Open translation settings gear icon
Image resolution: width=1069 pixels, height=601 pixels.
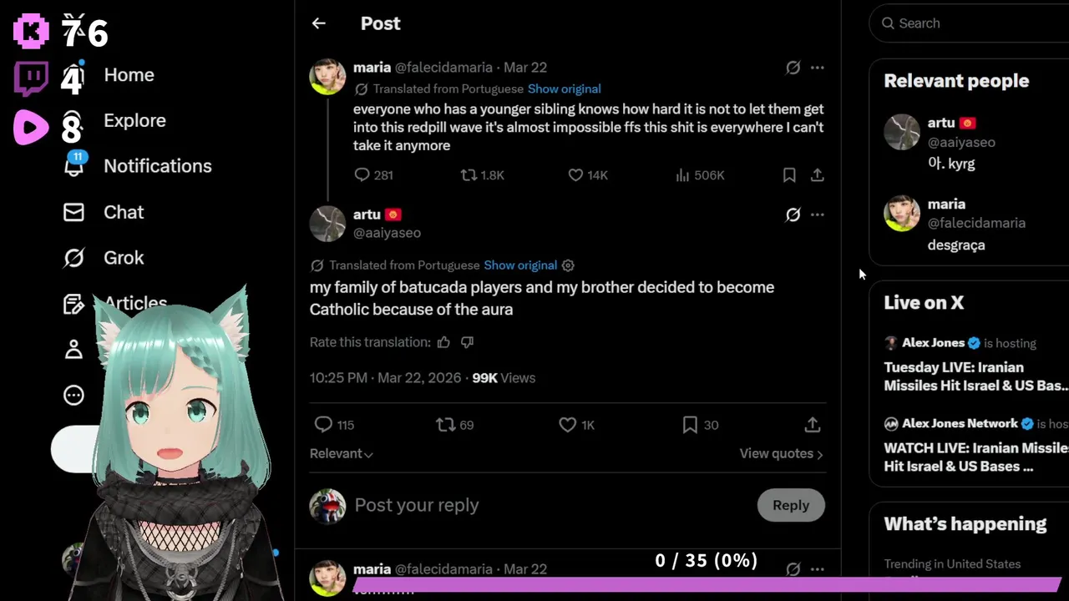tap(568, 265)
